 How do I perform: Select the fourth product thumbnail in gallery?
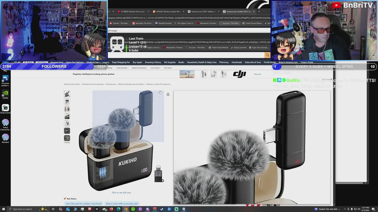pyautogui.click(x=67, y=116)
